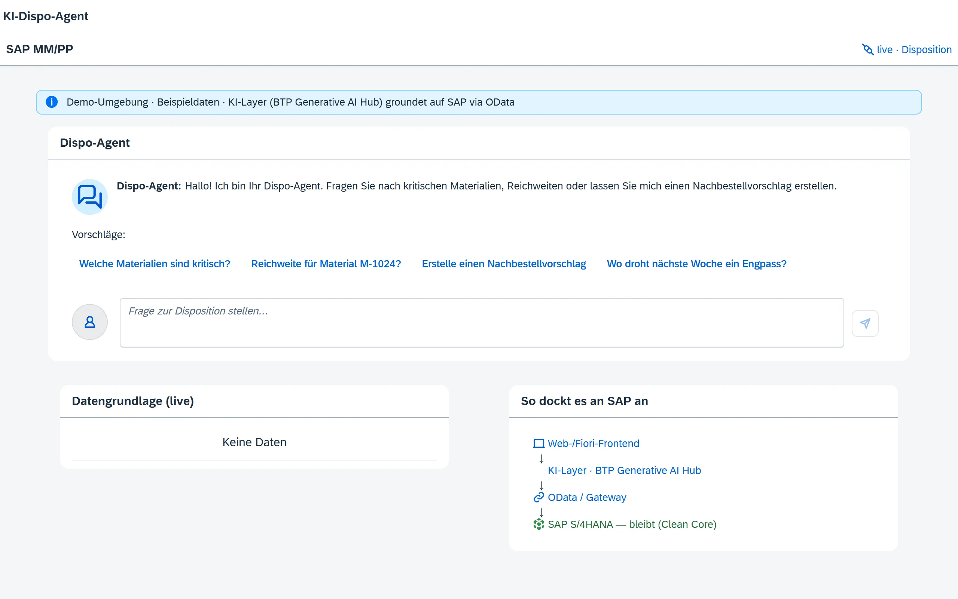
Task: Click the 'SAP MM/PP' header title
Action: (40, 49)
